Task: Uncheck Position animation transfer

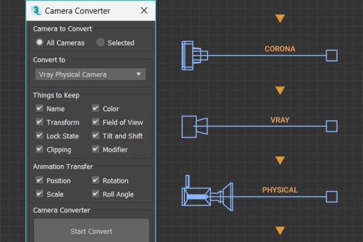Action: [x=39, y=180]
